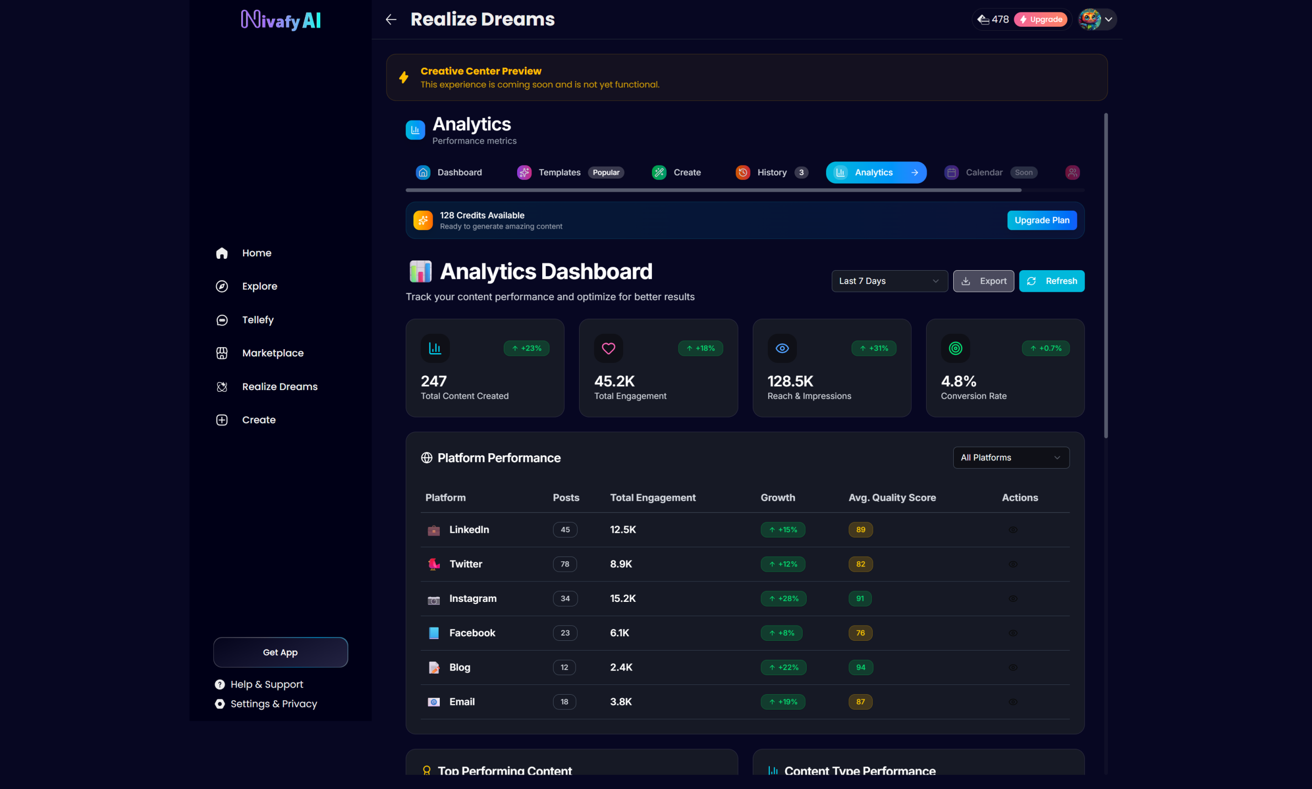Viewport: 1312px width, 789px height.
Task: Click the Marketplace store icon
Action: point(221,353)
